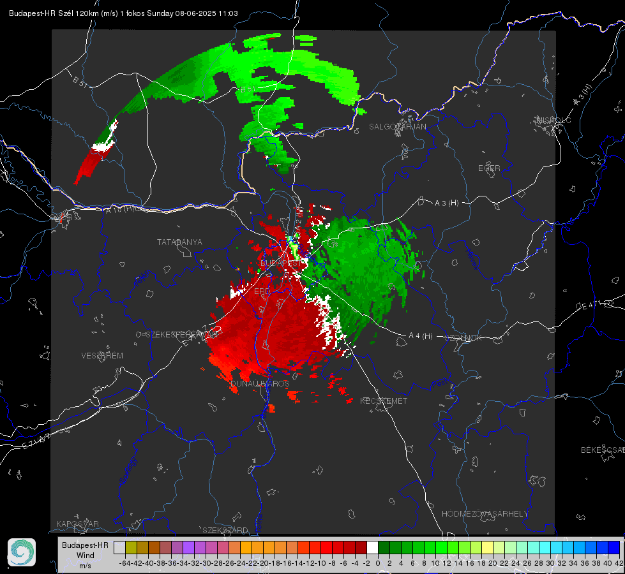This screenshot has width=625, height=574.
Task: Pick the light gray swatch at legend start
Action: (119, 547)
